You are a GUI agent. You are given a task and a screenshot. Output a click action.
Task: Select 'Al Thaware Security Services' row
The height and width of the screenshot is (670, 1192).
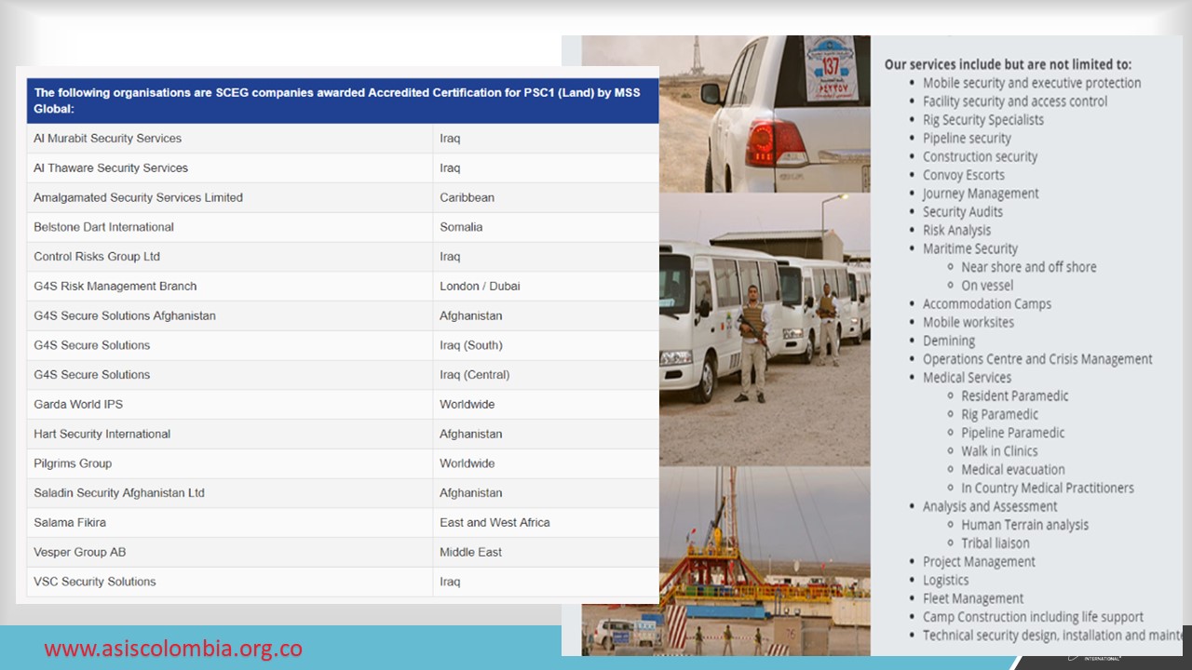click(343, 168)
